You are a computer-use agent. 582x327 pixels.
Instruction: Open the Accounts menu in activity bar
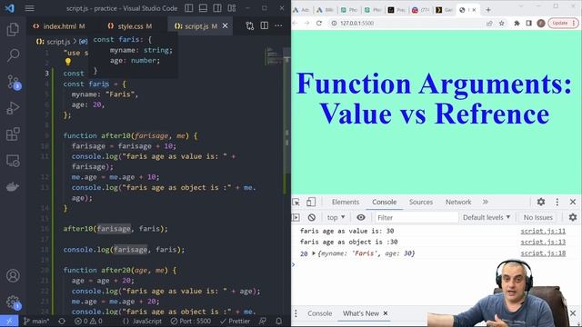tap(13, 276)
